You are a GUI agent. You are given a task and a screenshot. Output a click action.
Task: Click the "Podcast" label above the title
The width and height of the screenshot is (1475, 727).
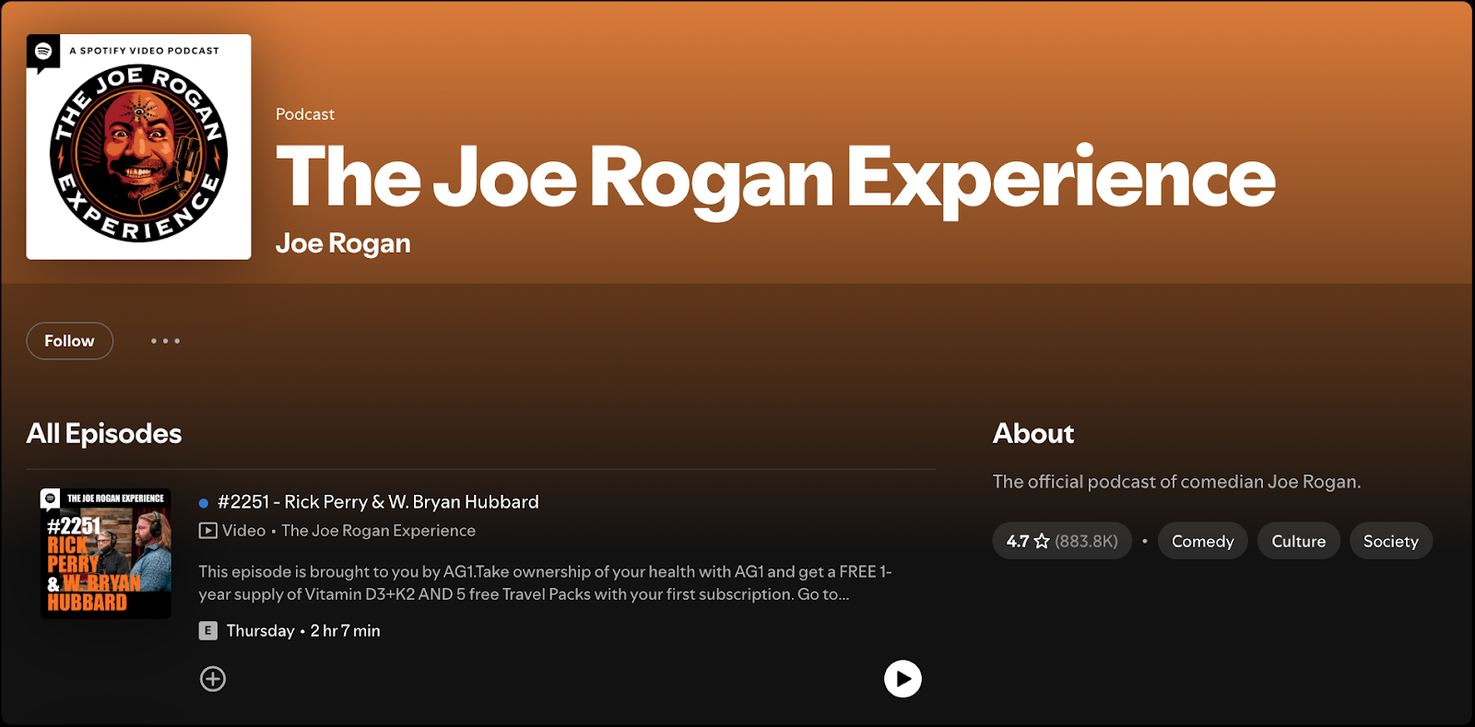point(305,114)
